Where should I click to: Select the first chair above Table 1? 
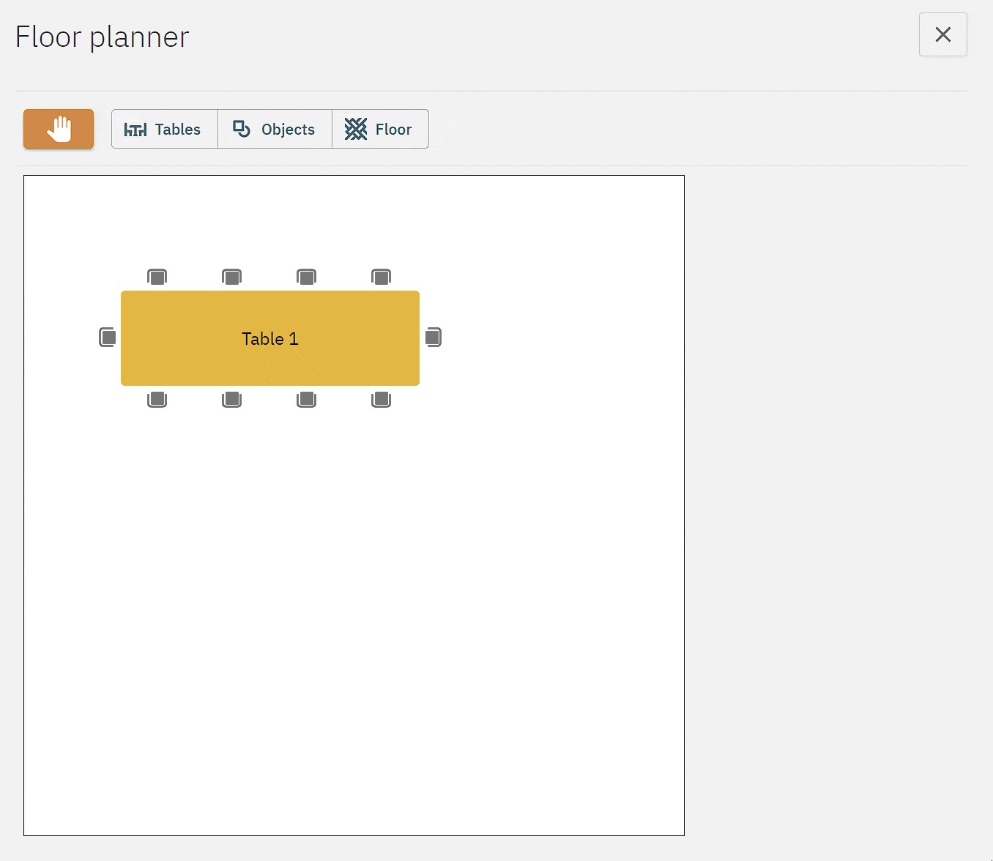157,277
